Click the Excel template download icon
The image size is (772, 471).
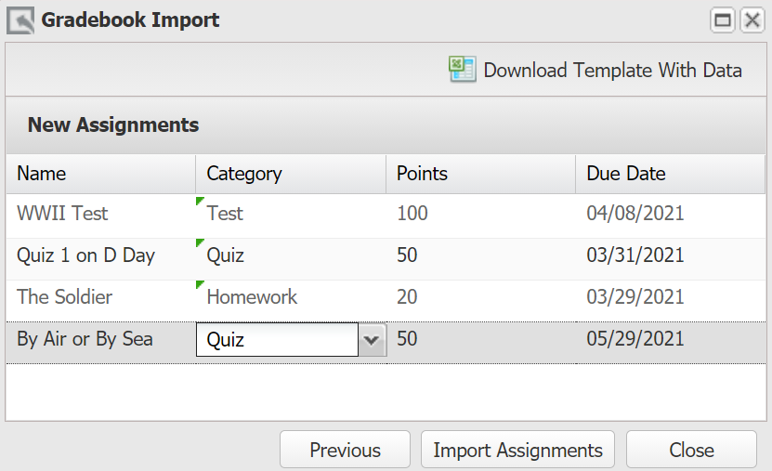click(462, 70)
